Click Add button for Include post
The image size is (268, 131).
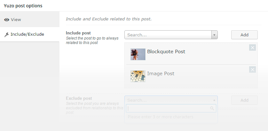coord(244,35)
